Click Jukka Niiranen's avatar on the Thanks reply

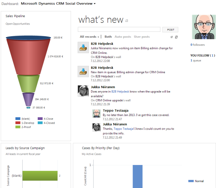(x=96, y=127)
